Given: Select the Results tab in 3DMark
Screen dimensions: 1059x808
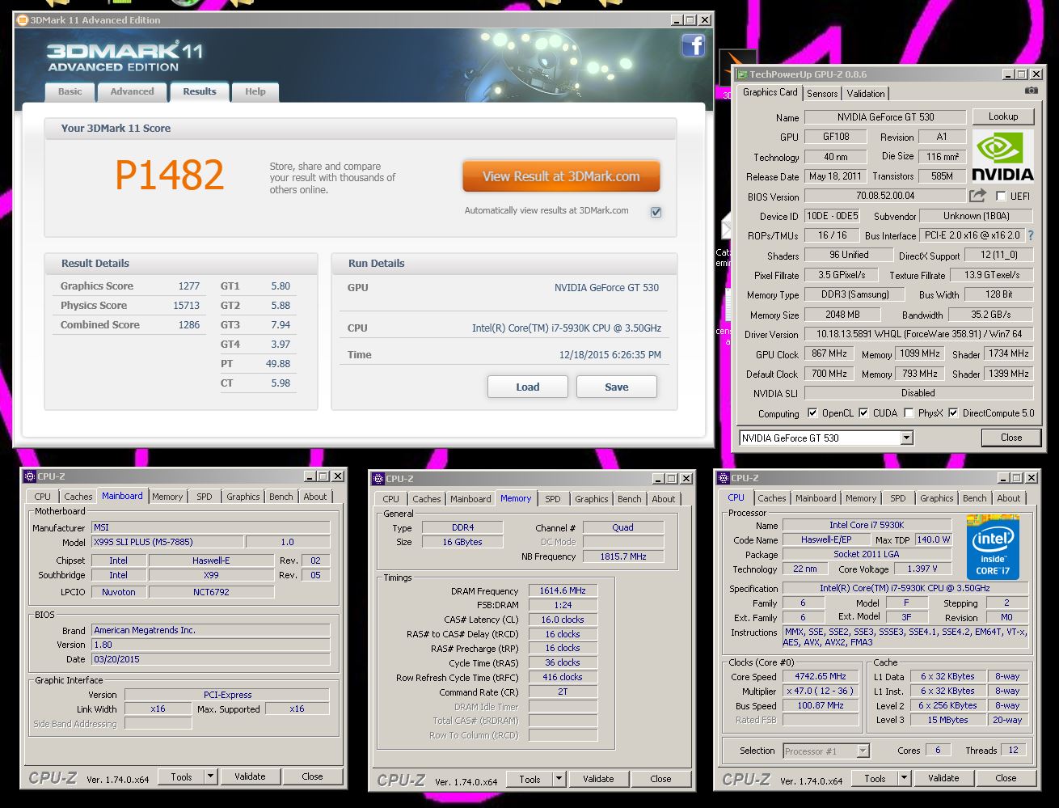Looking at the screenshot, I should click(200, 91).
